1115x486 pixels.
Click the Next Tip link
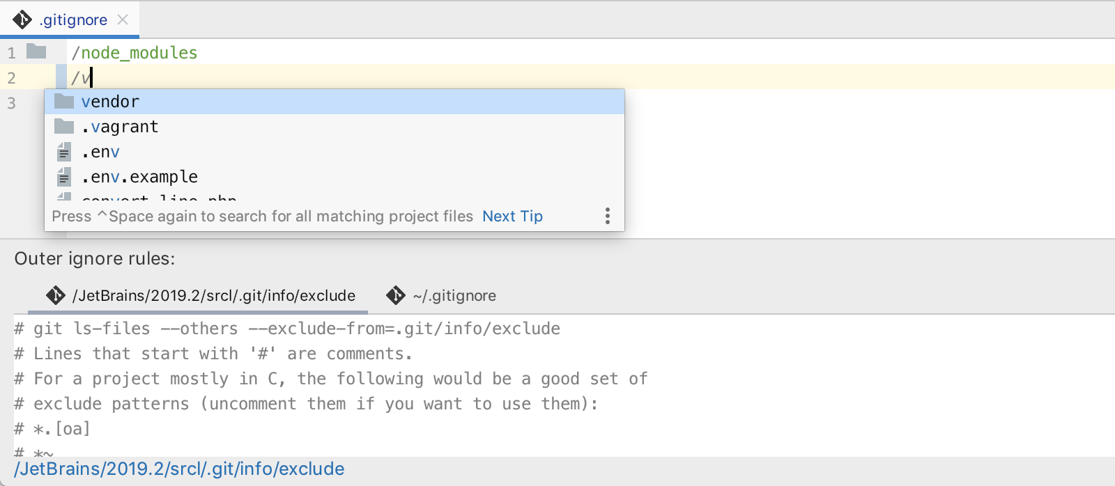[512, 216]
